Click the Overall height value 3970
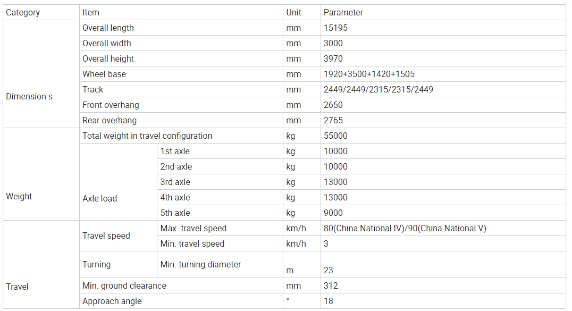Viewport: 572px width, 311px height. [x=333, y=58]
